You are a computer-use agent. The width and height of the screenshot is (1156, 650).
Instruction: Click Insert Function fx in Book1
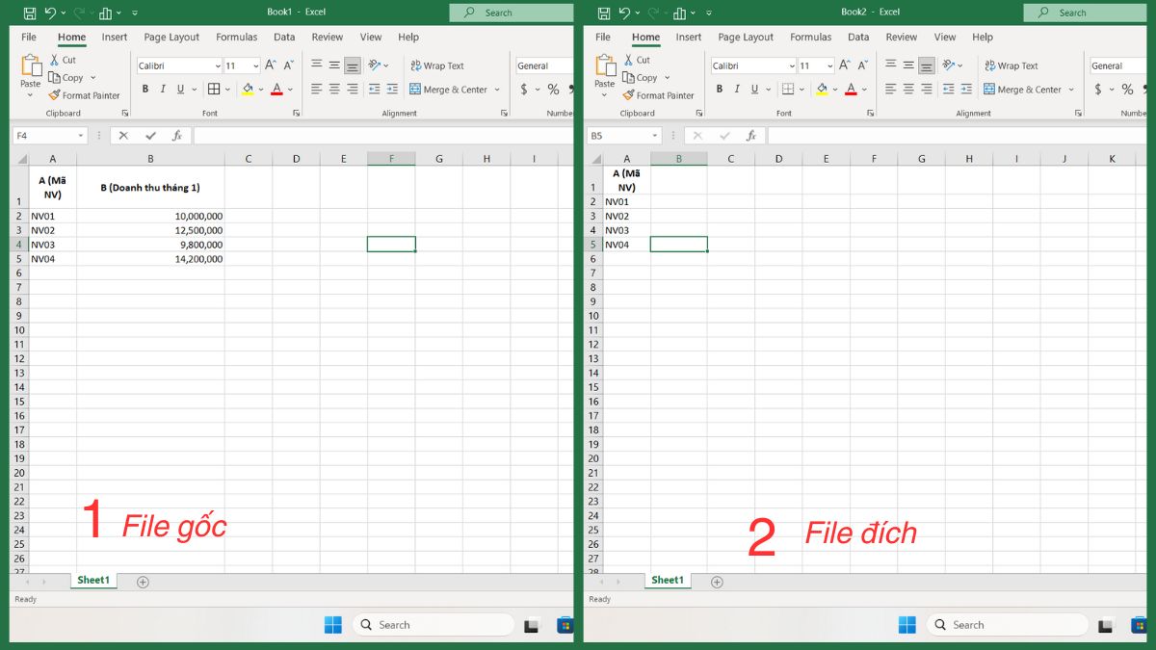coord(176,136)
